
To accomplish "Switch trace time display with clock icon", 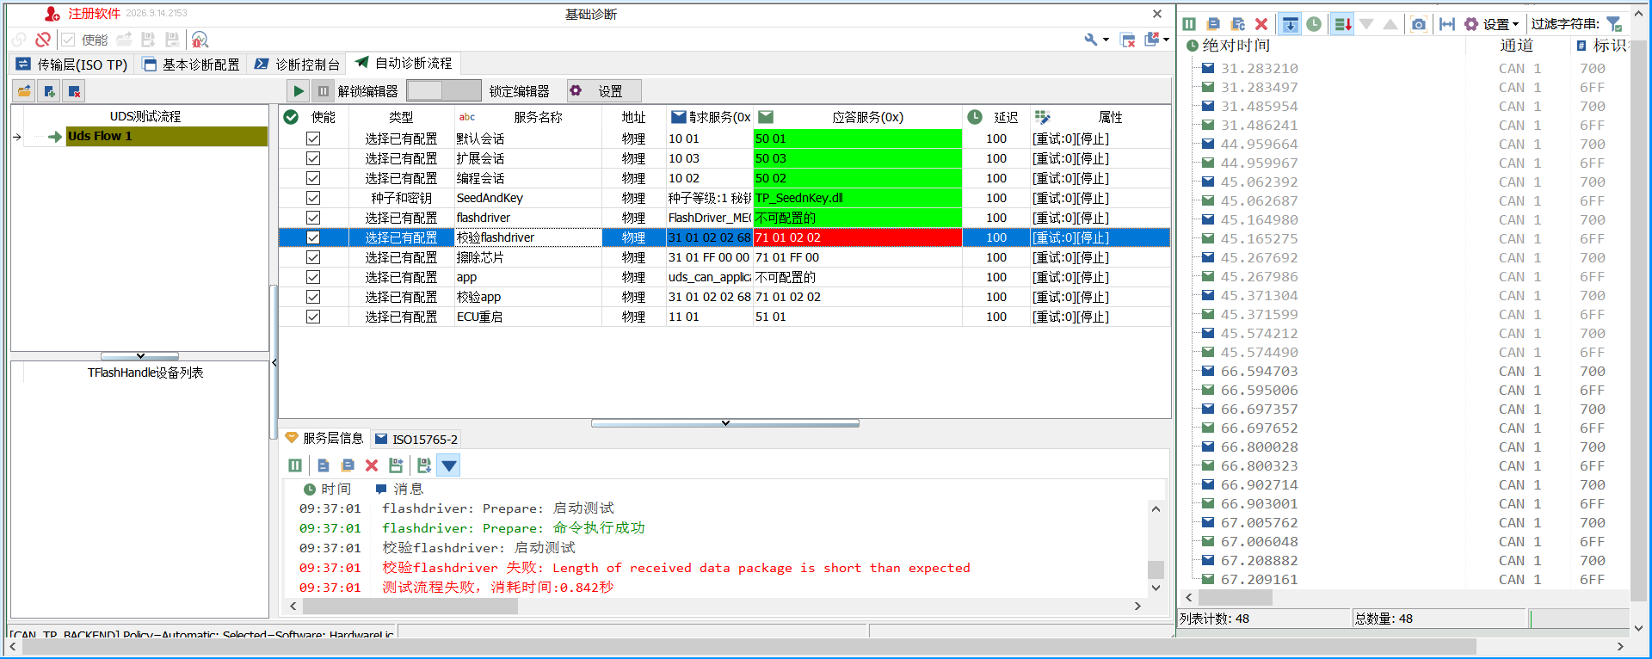I will click(1314, 24).
